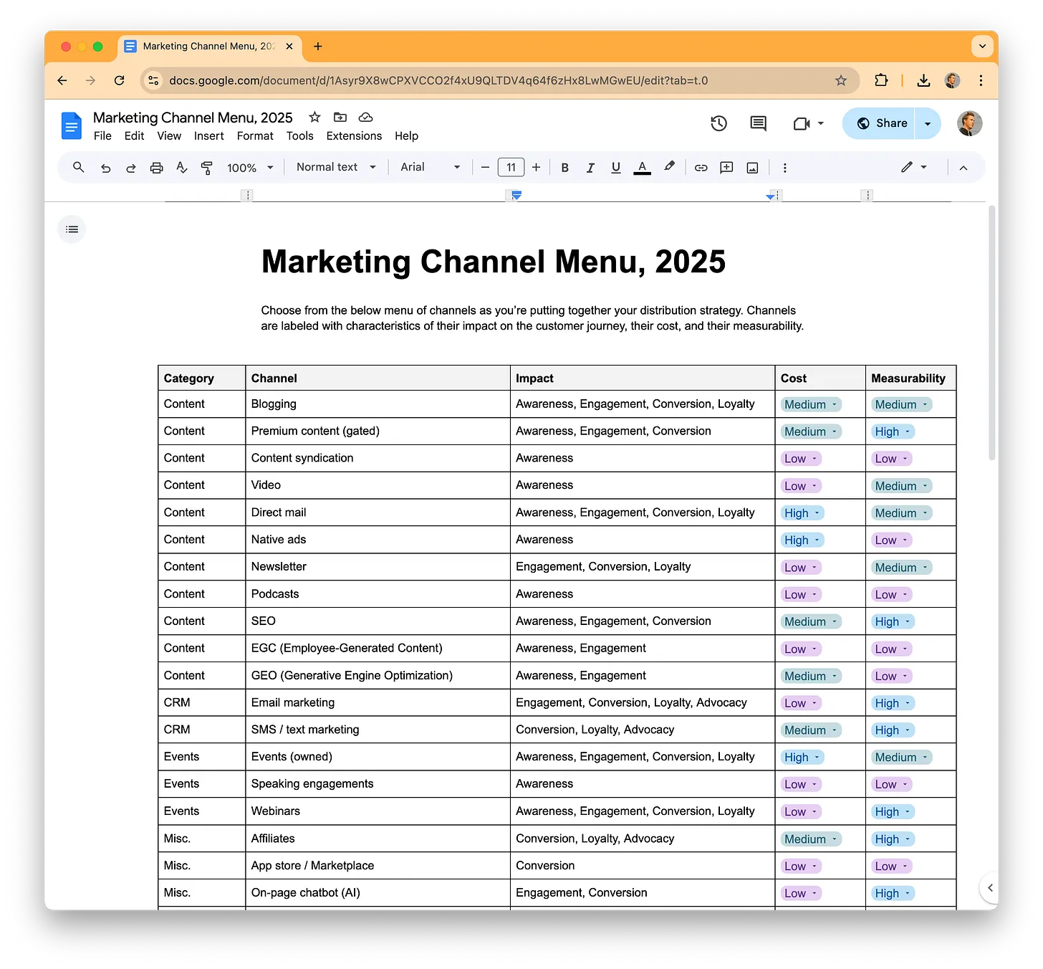Start a Meet call camera icon
The image size is (1043, 969).
[802, 123]
